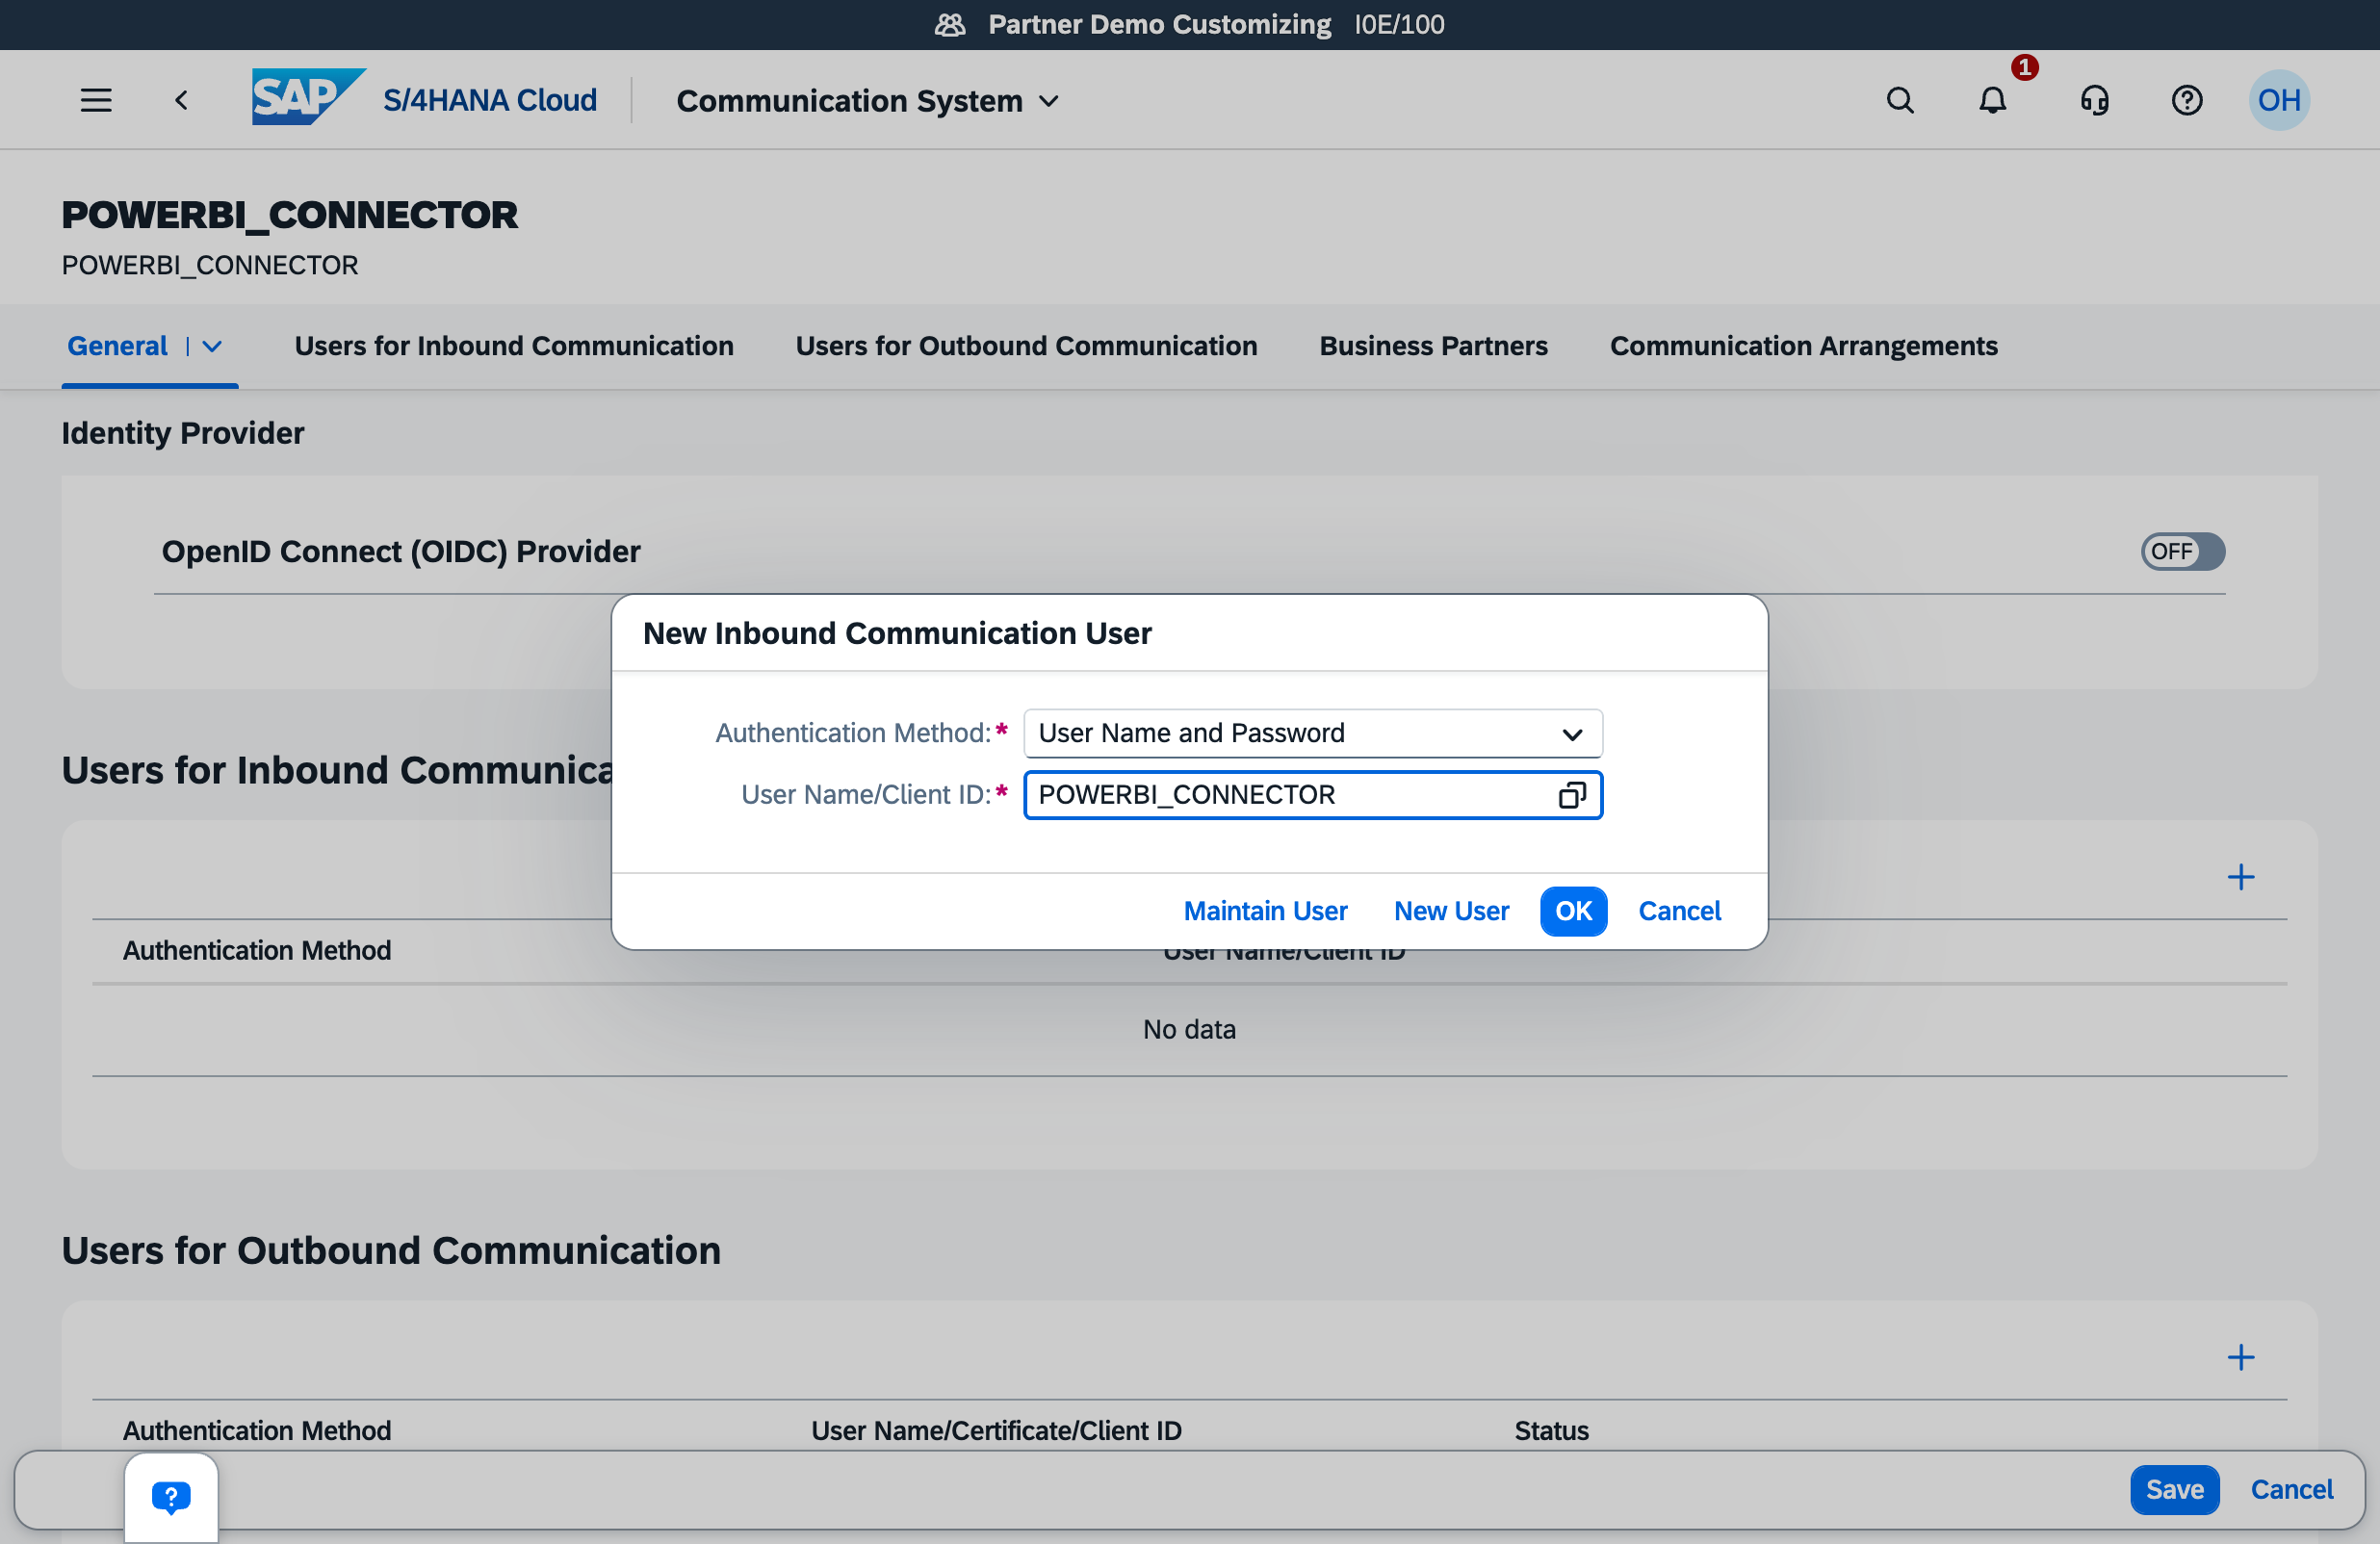This screenshot has width=2380, height=1544.
Task: Save the communication system
Action: click(2174, 1490)
